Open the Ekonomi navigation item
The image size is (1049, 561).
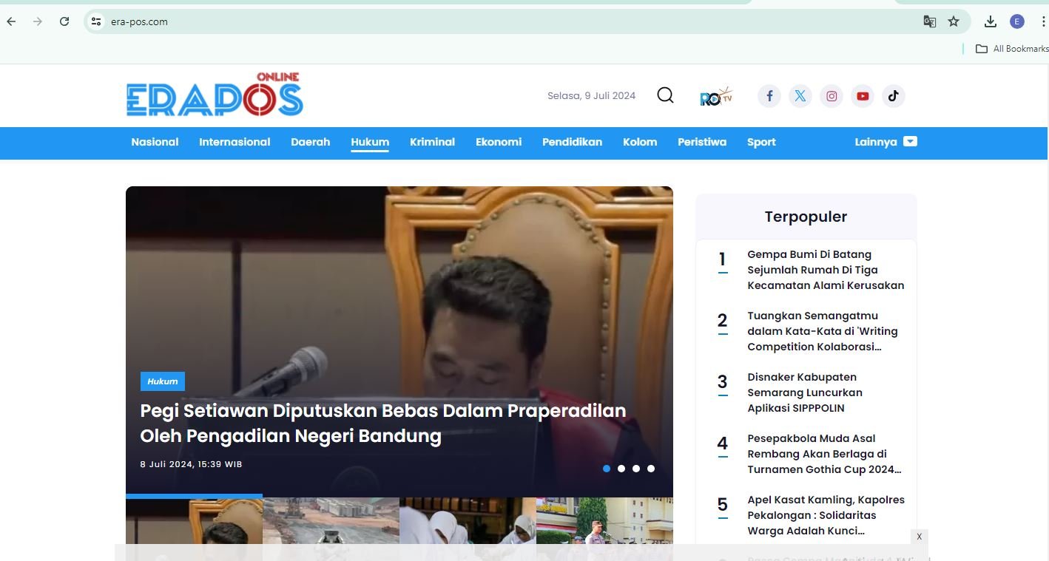[x=499, y=142]
